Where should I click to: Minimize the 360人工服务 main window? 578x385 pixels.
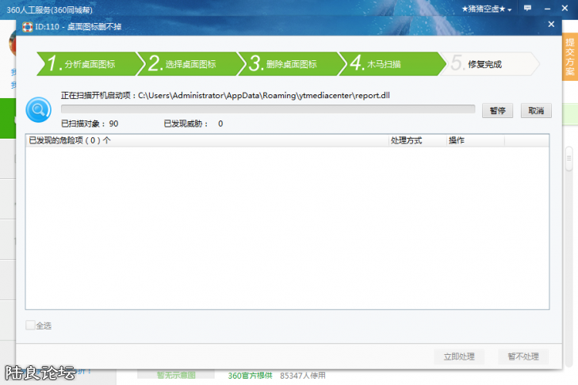pos(547,9)
